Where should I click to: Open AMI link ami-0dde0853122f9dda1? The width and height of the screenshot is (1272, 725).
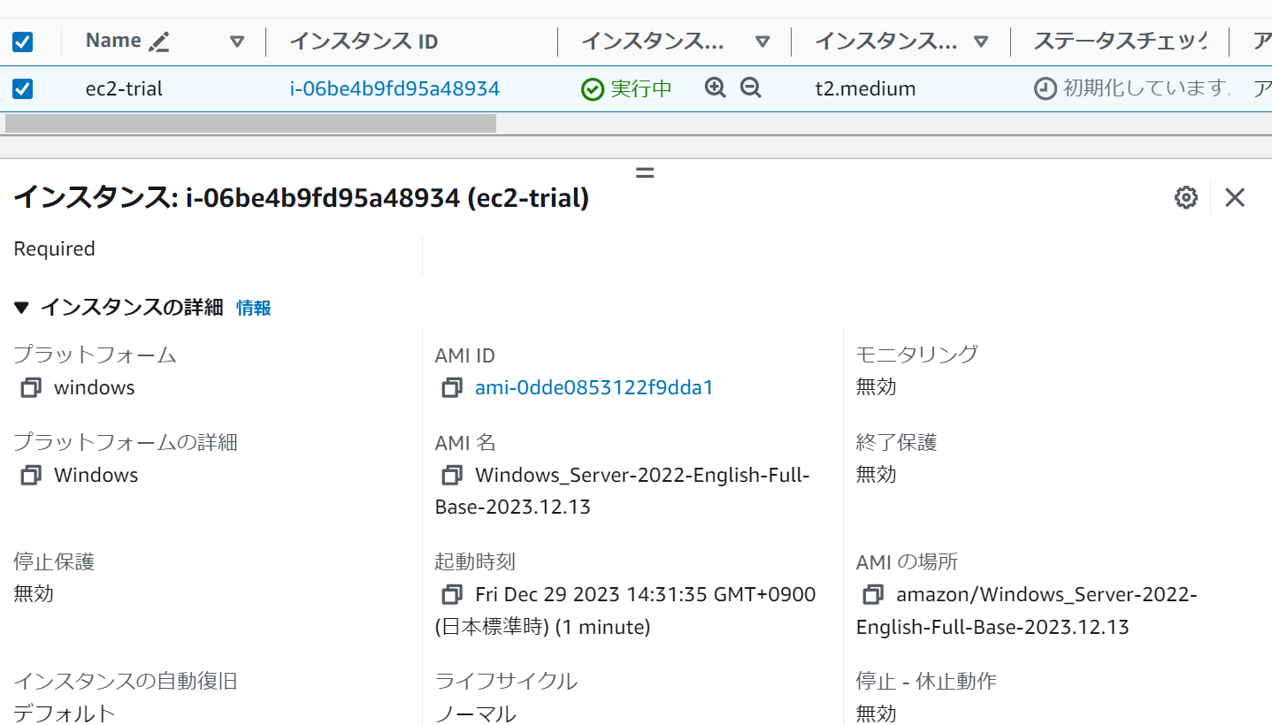(594, 387)
